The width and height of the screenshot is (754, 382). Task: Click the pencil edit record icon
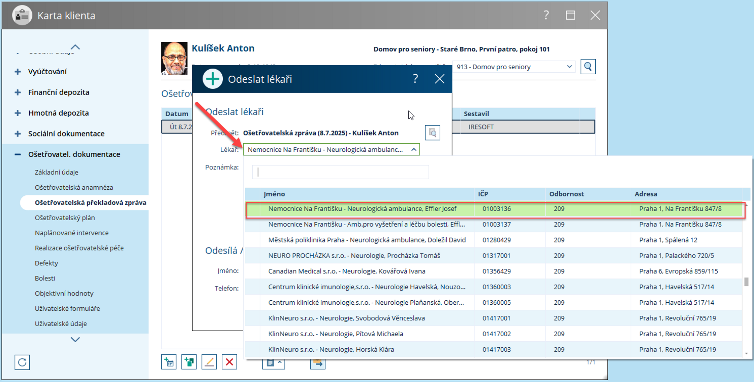point(209,362)
